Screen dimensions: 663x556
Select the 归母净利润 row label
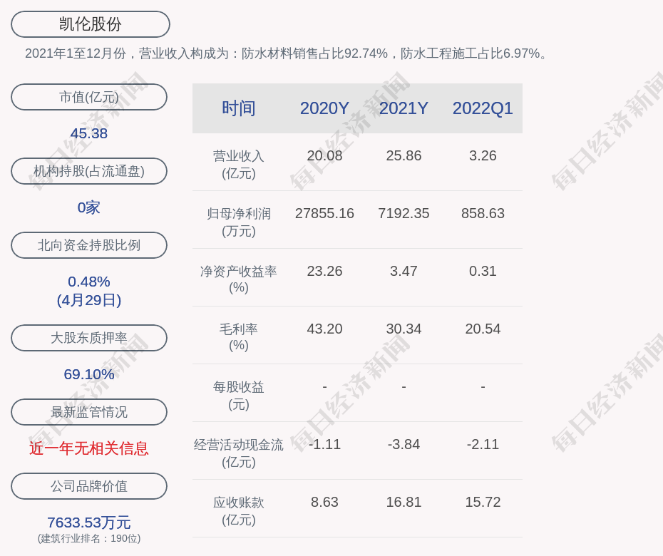pos(239,222)
